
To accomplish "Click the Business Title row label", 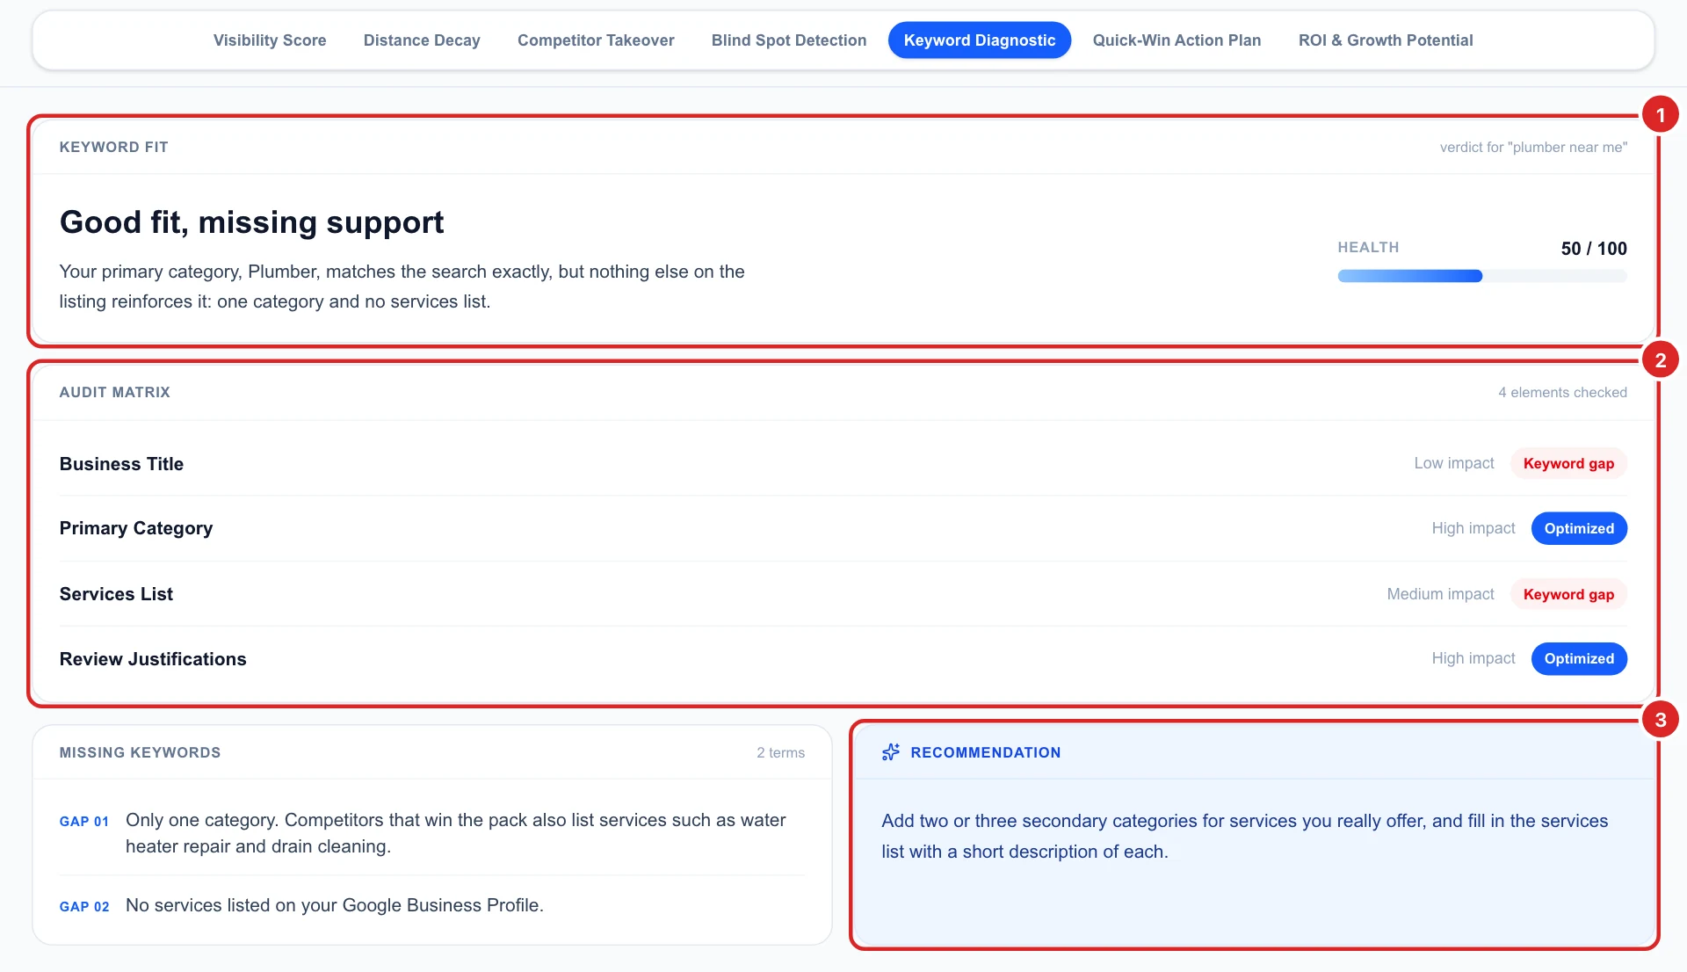I will 121,464.
